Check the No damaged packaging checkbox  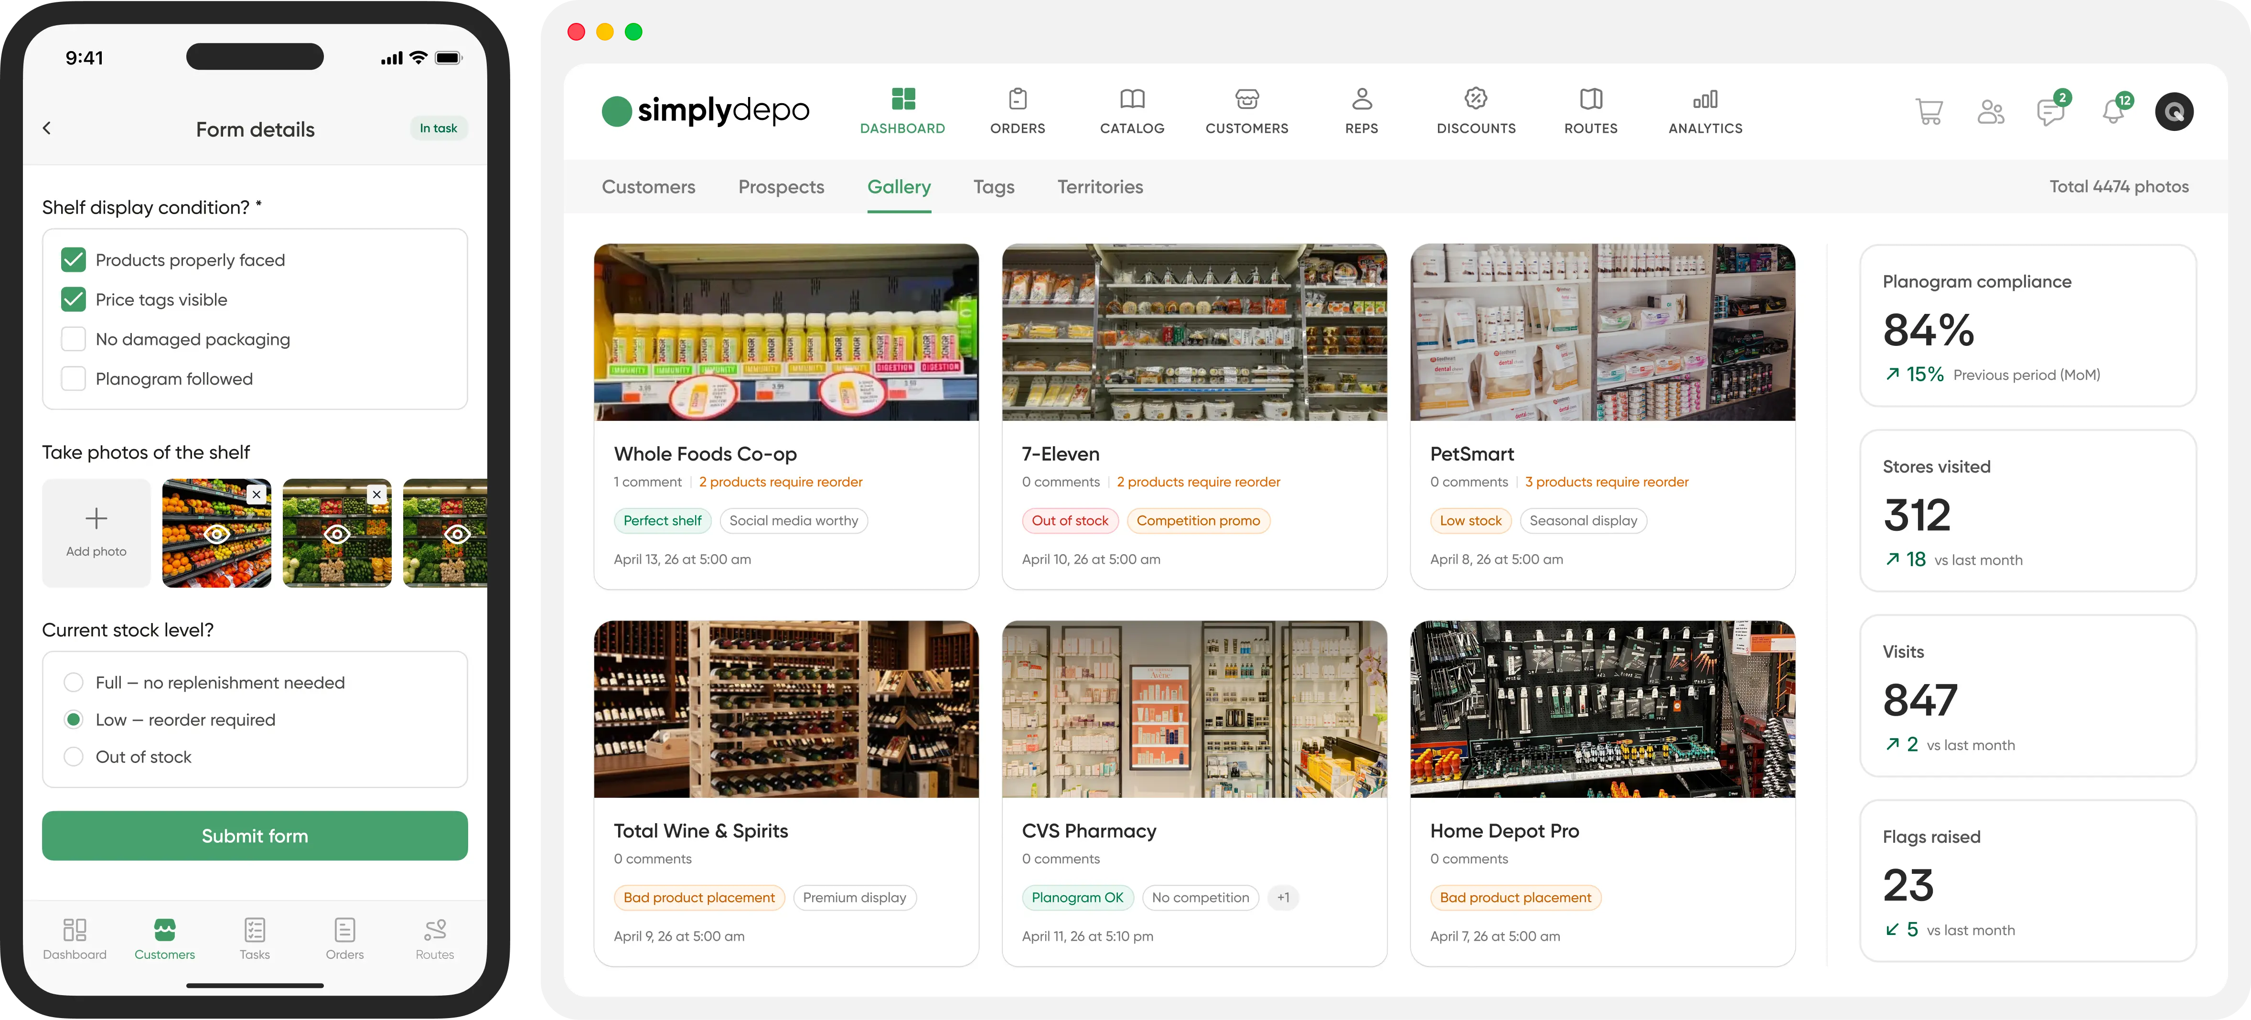pos(74,339)
